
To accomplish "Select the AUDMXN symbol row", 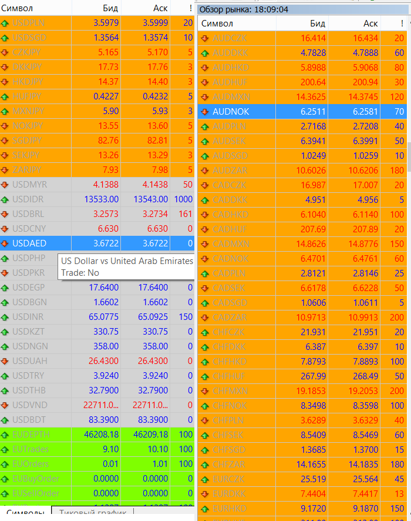I will pos(302,97).
